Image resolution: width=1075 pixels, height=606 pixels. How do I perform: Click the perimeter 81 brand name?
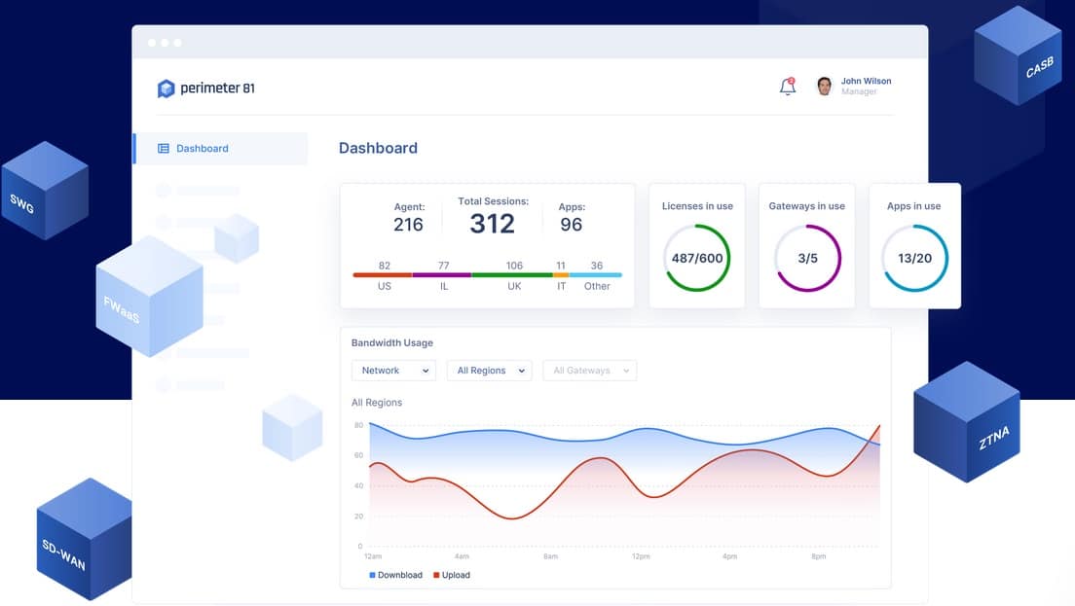pyautogui.click(x=217, y=89)
